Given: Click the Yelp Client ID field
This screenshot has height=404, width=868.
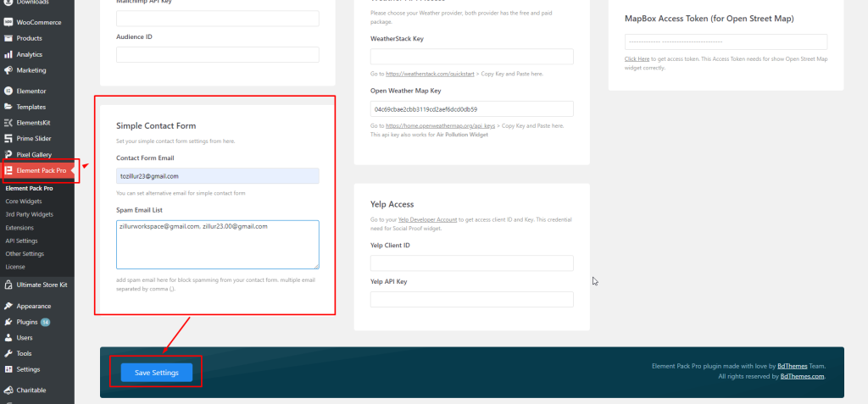Looking at the screenshot, I should coord(471,263).
